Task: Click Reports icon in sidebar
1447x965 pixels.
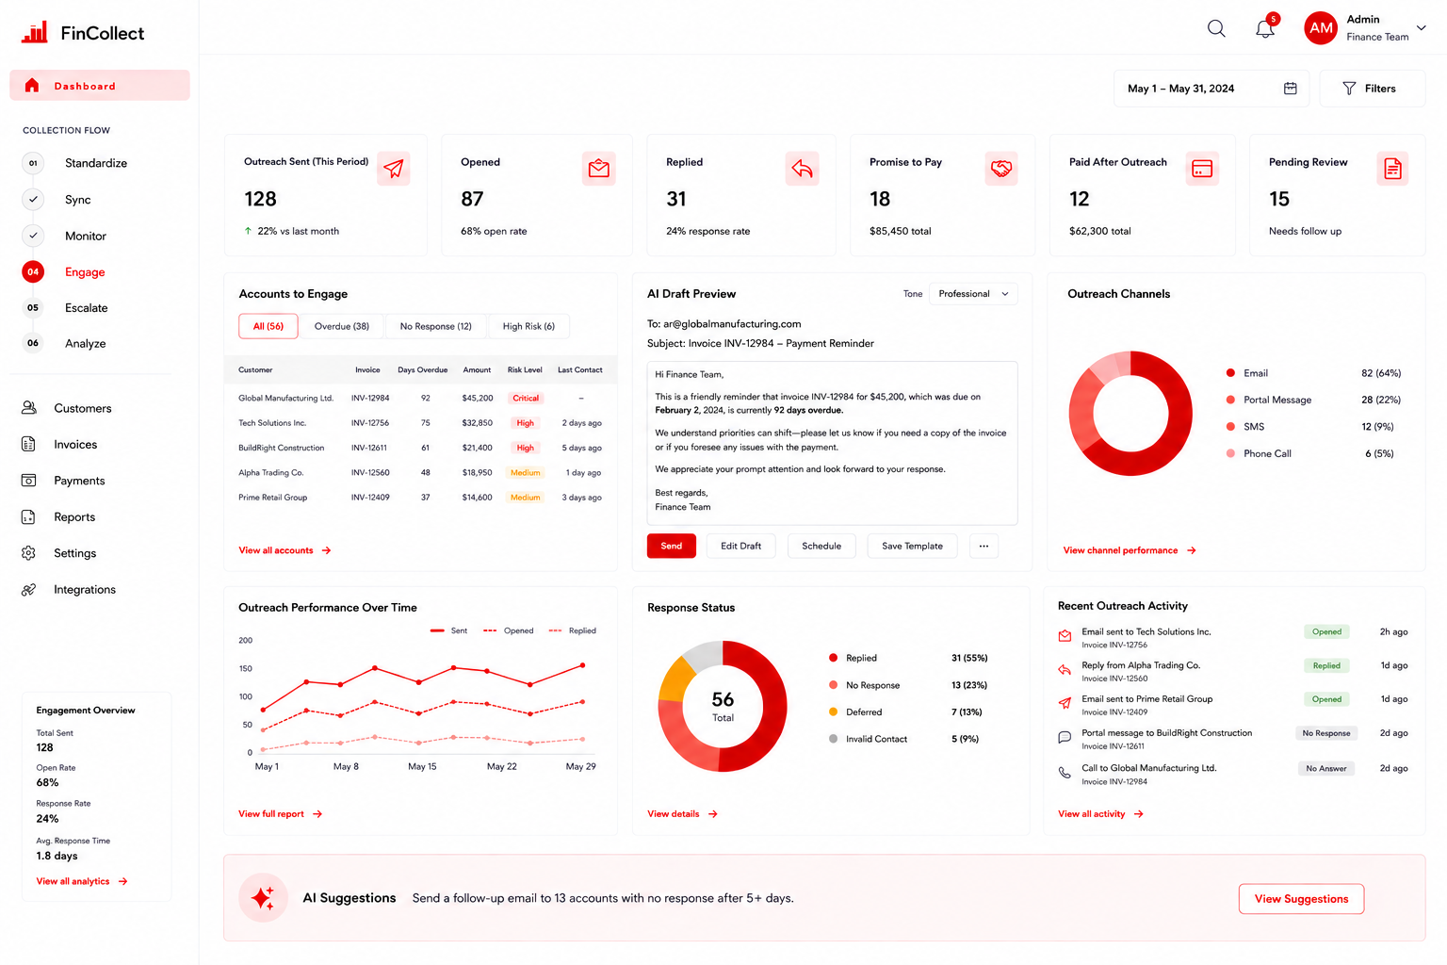Action: coord(28,517)
